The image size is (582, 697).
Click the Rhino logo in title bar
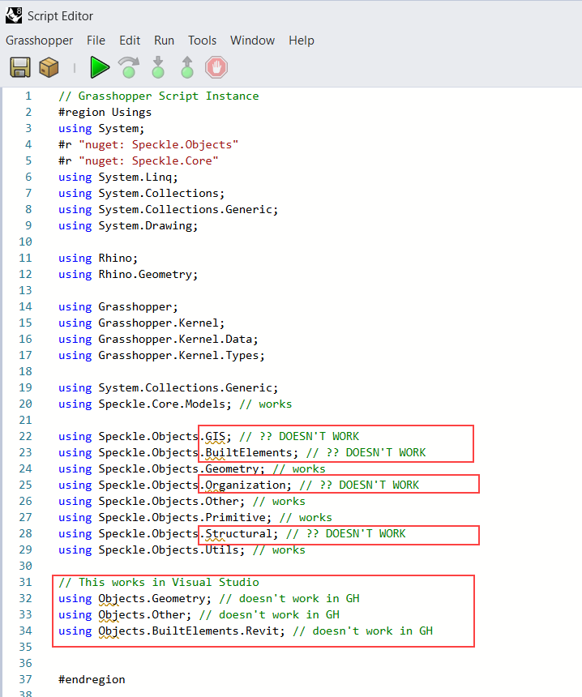14,15
